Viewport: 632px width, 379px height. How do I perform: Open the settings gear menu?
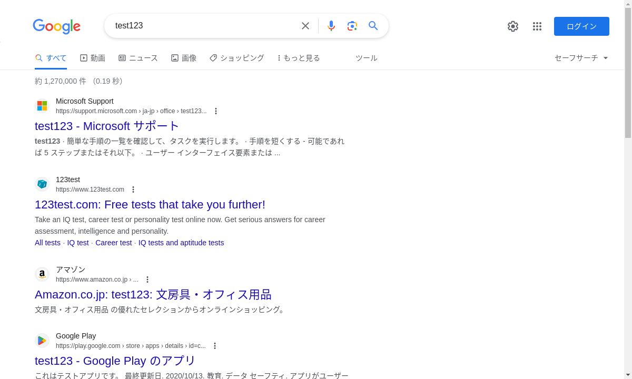point(513,26)
